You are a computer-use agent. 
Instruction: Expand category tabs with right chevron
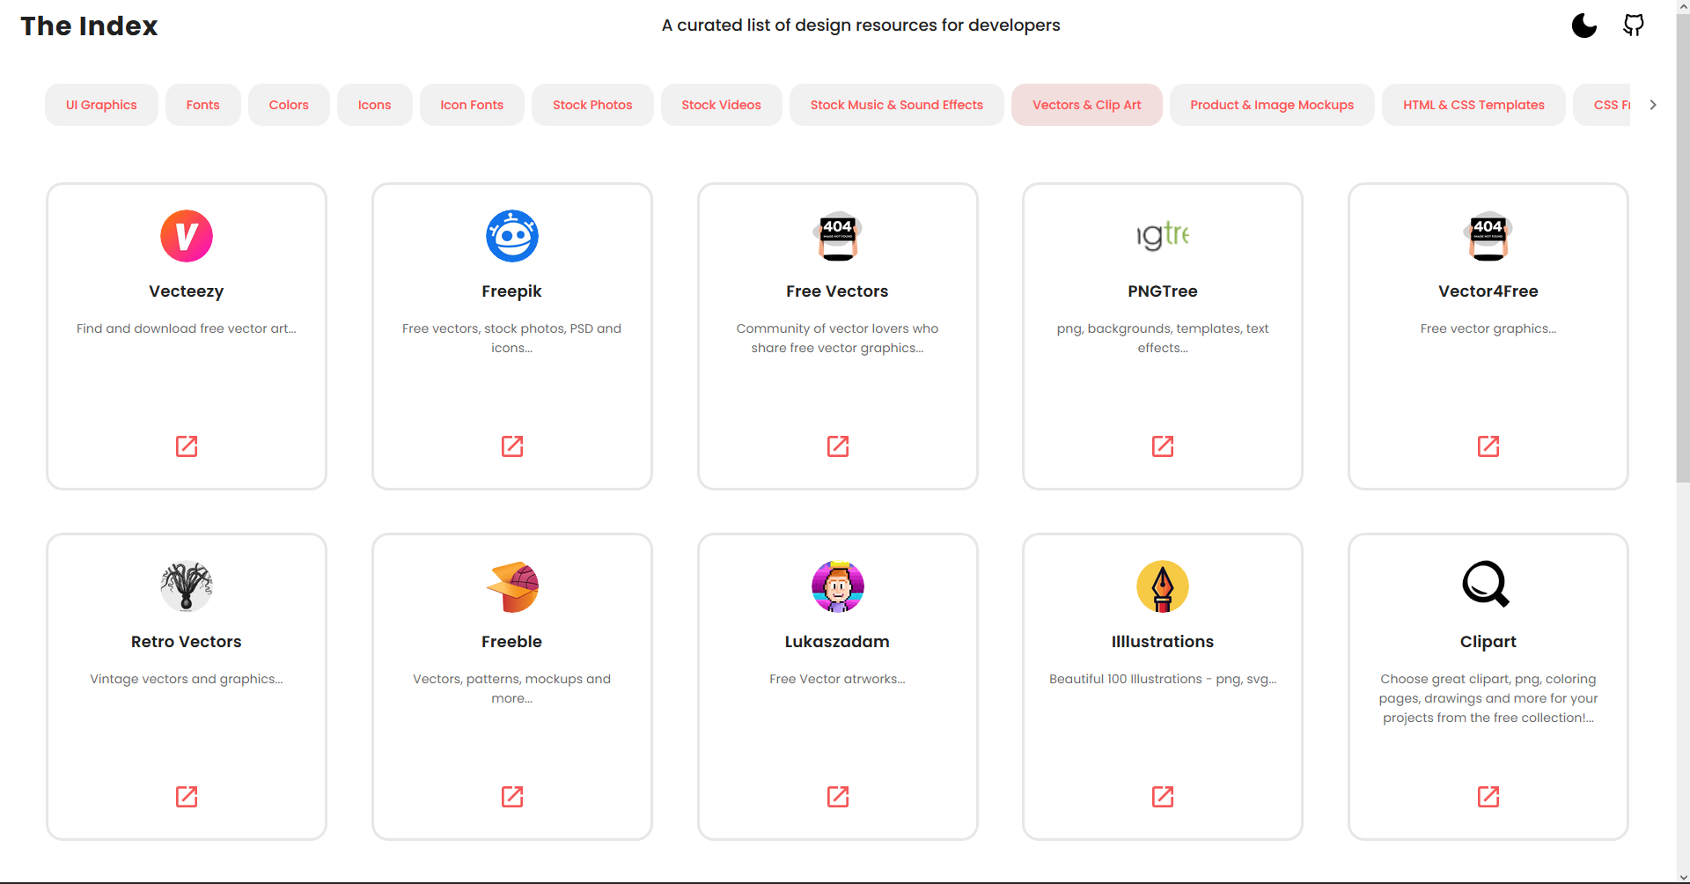(1653, 105)
